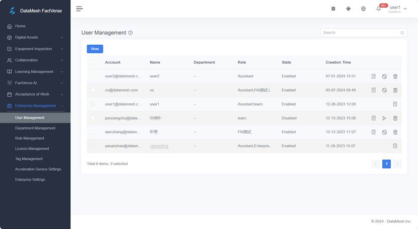Delete the user2 account row
418x229 pixels.
(395, 76)
